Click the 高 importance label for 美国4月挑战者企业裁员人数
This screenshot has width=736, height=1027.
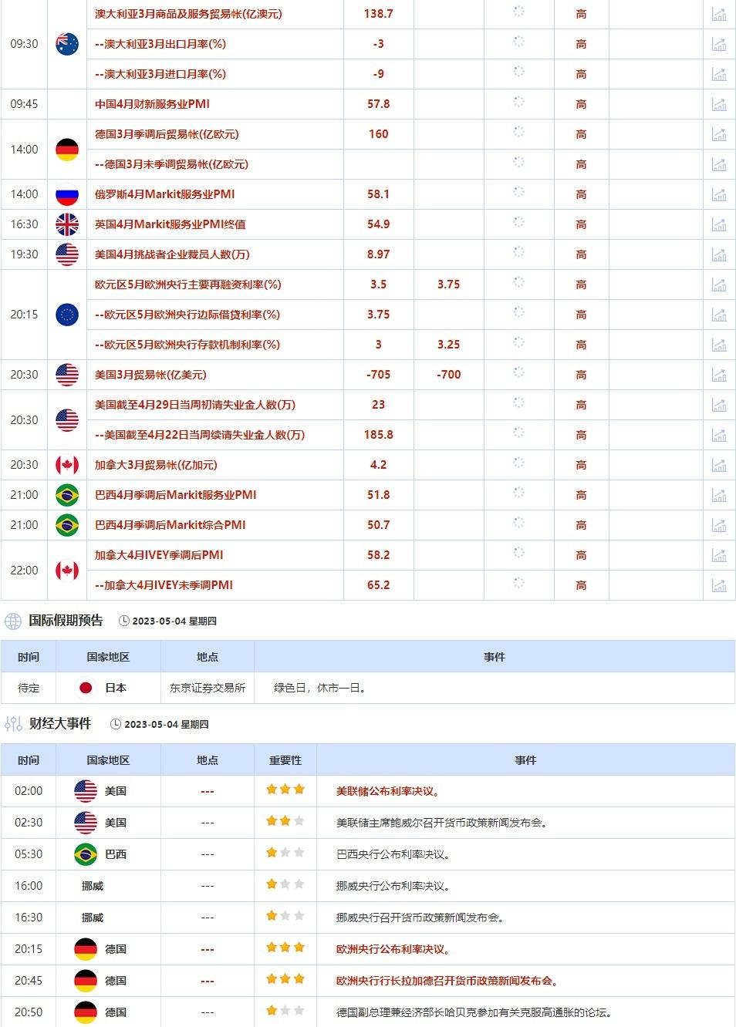tap(580, 254)
